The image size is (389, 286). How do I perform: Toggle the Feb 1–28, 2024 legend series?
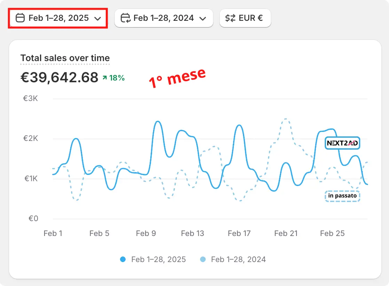coord(238,259)
